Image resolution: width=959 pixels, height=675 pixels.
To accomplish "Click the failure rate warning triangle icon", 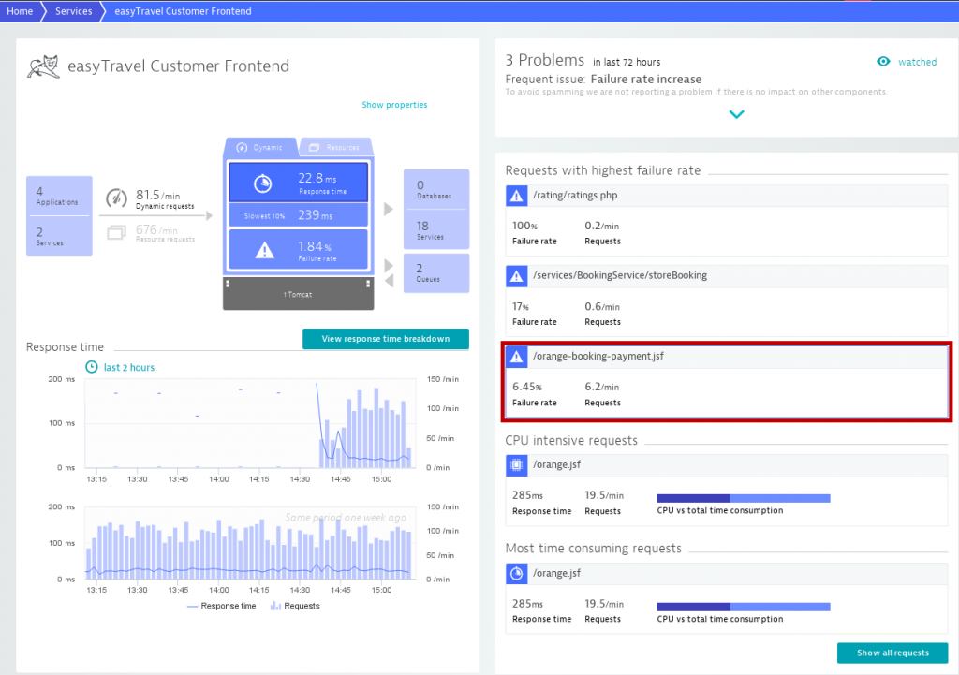I will (264, 250).
